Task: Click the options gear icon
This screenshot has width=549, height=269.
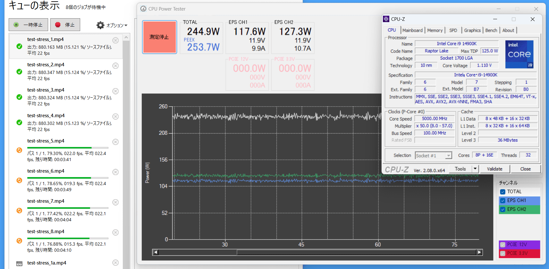Action: (x=100, y=25)
